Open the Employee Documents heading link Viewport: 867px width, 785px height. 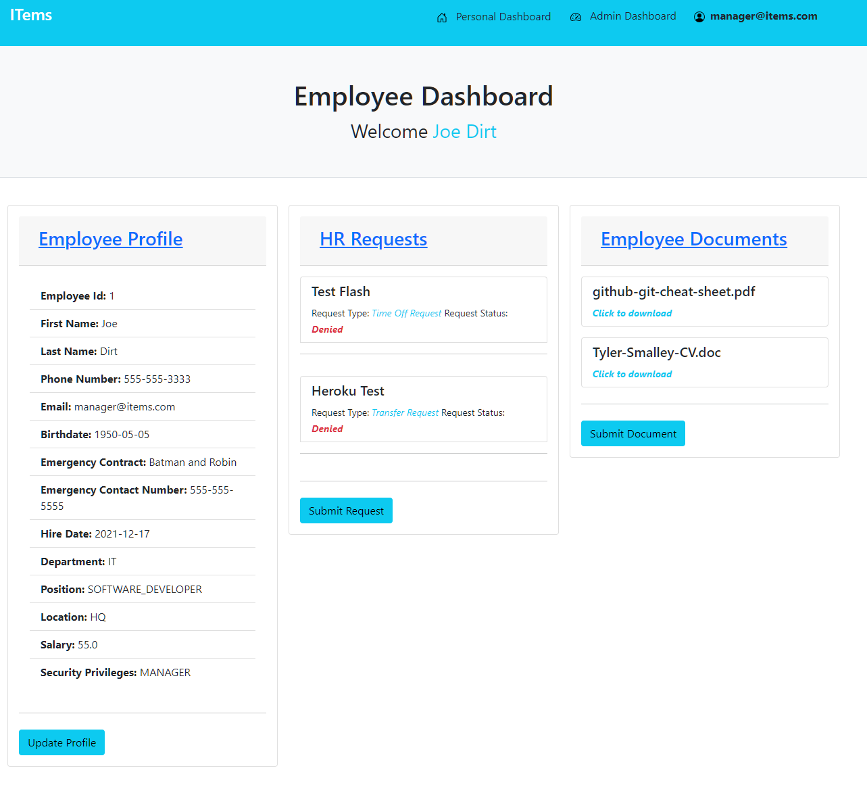[693, 239]
